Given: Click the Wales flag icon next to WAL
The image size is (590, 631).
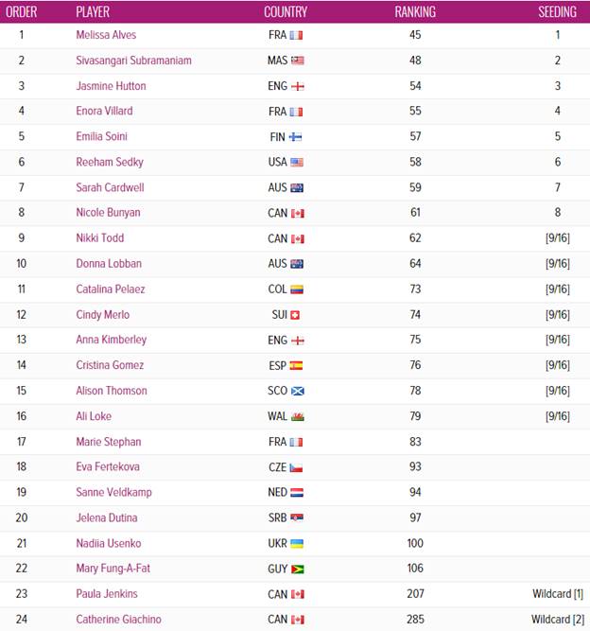Looking at the screenshot, I should click(297, 416).
